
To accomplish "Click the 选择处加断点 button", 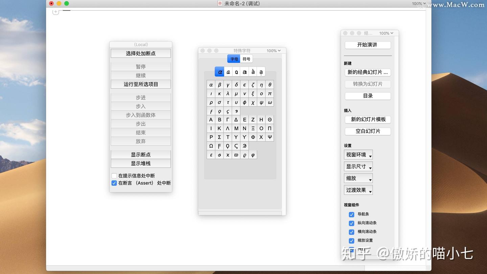I will pyautogui.click(x=141, y=53).
